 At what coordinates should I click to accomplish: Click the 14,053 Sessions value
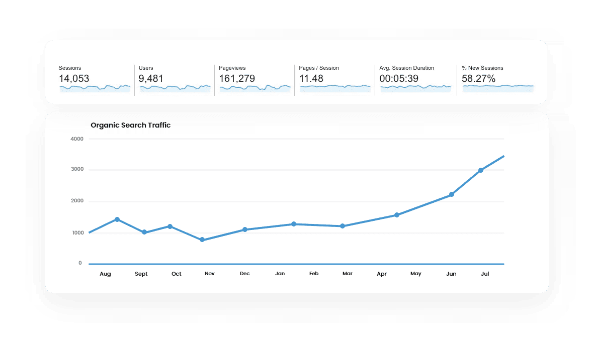coord(73,79)
